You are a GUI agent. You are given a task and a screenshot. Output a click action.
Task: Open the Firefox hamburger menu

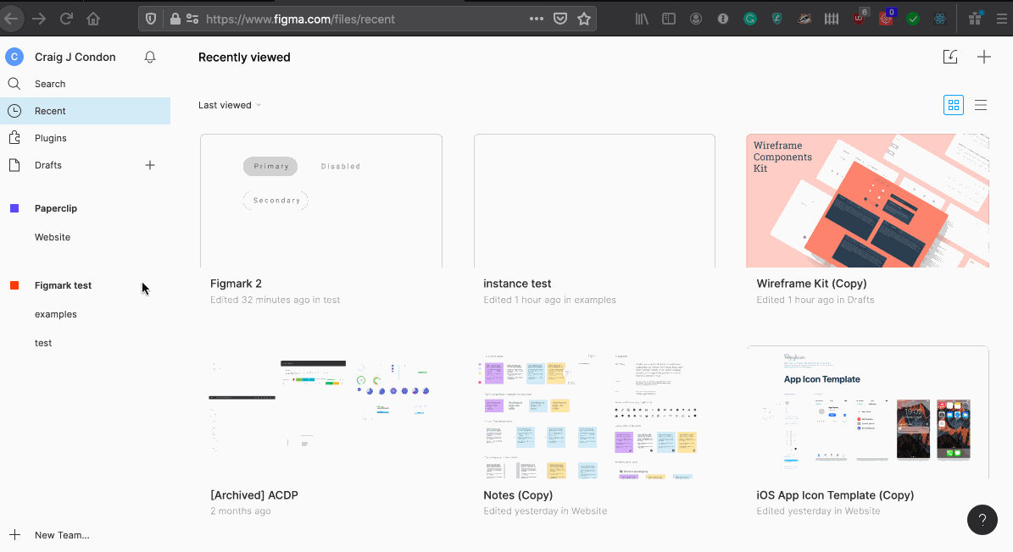(1002, 19)
